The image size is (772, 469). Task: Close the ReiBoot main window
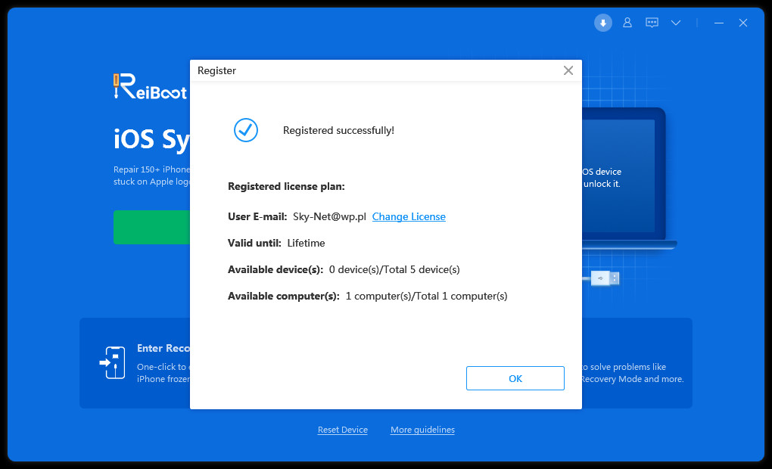[x=743, y=23]
